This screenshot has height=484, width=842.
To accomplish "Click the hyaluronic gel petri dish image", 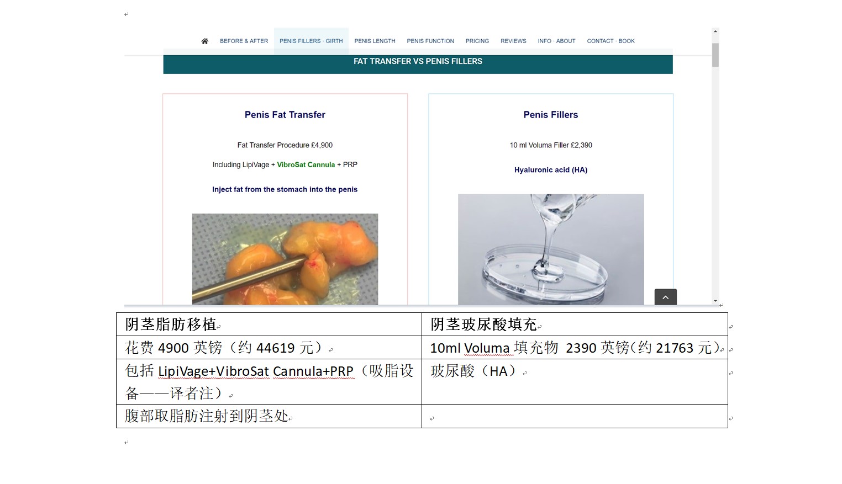I will (551, 249).
